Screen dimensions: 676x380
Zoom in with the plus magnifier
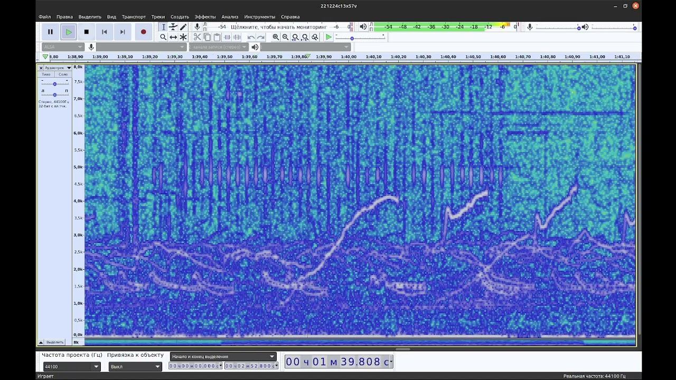click(276, 37)
